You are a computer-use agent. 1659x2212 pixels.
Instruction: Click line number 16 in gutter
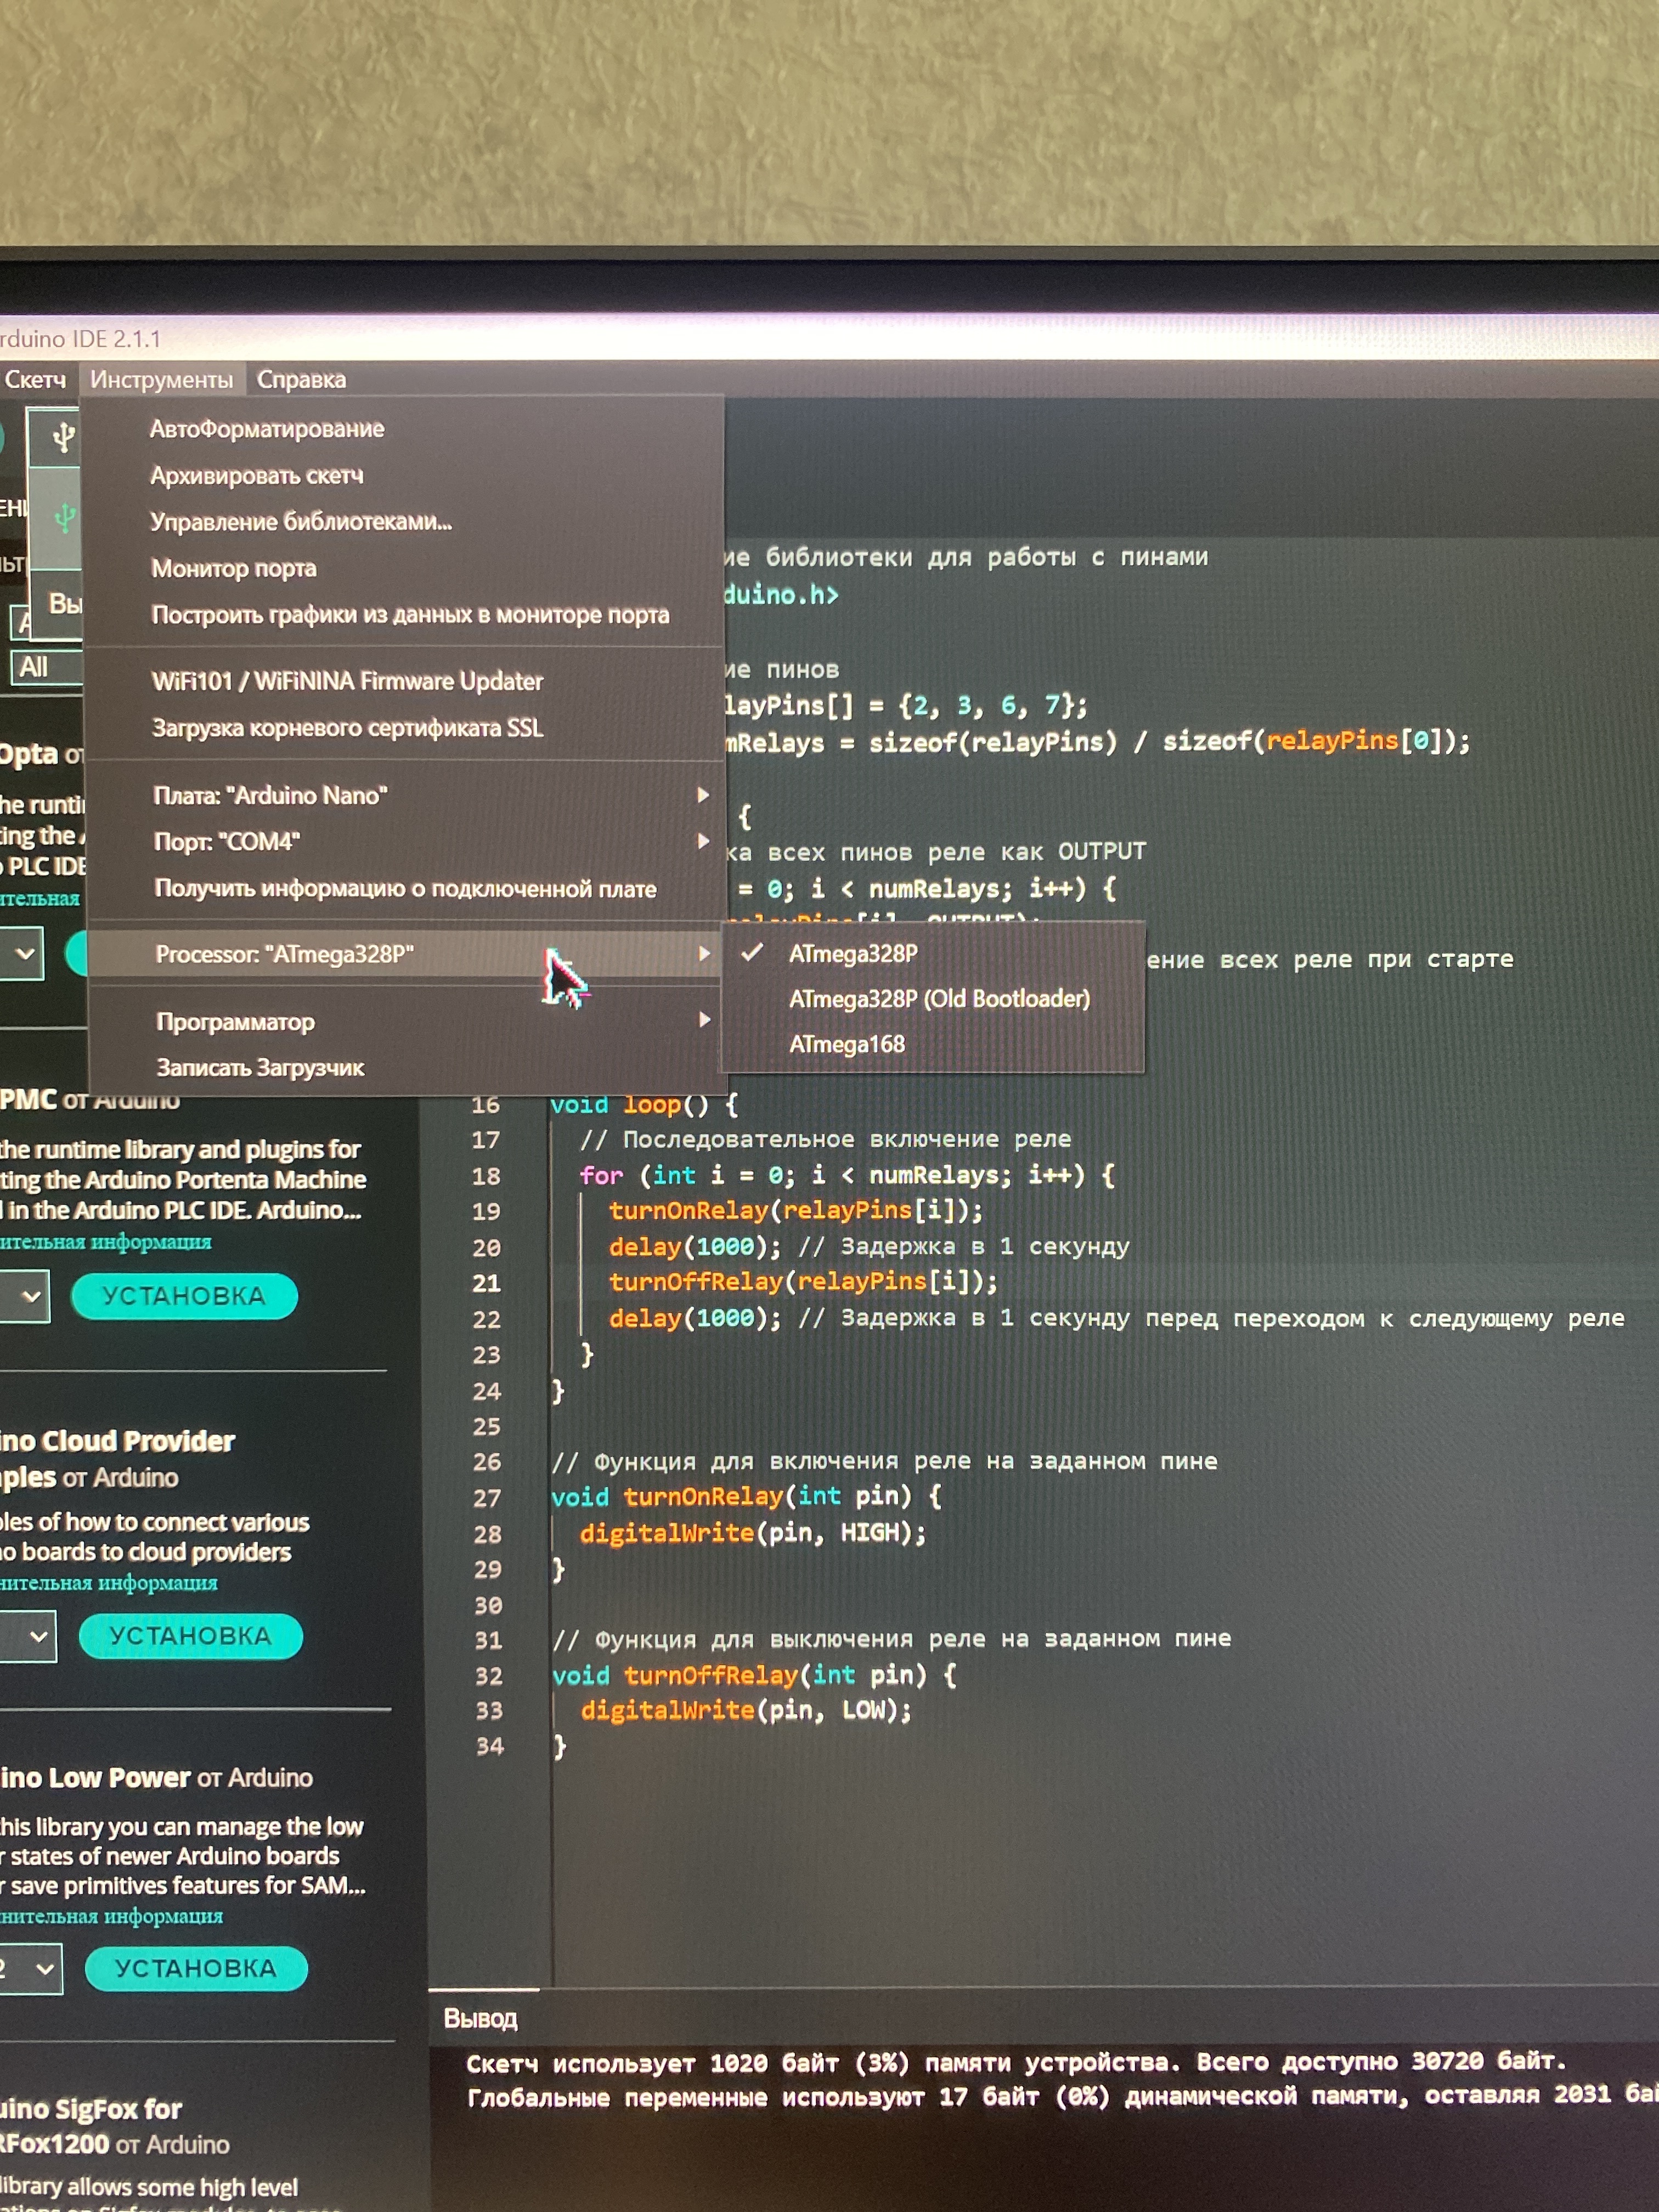tap(486, 1106)
